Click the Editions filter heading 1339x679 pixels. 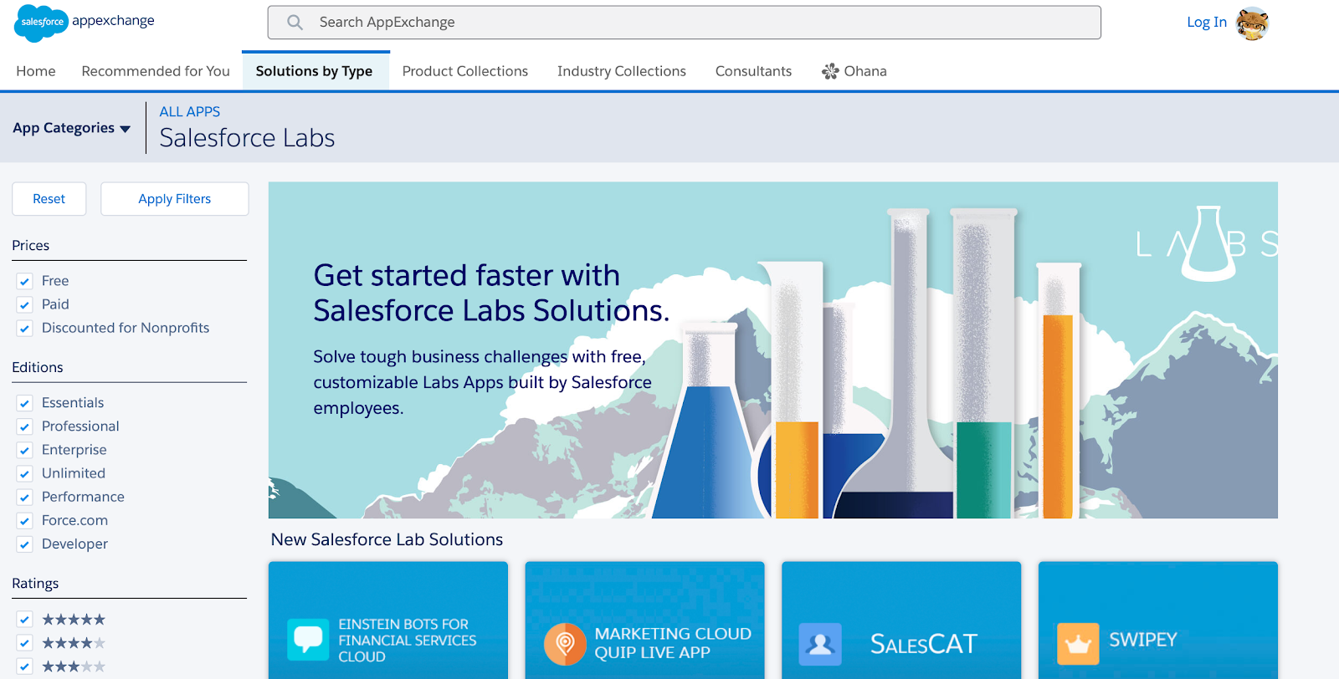click(x=38, y=367)
